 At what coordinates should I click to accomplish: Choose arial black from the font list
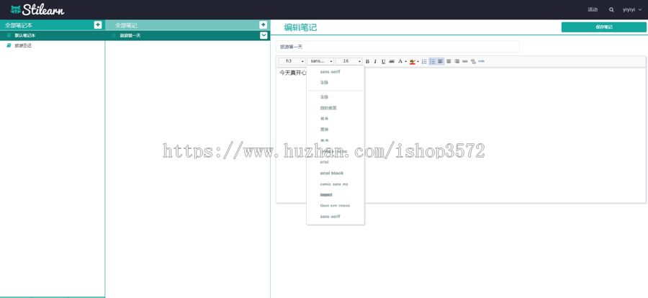coord(331,173)
